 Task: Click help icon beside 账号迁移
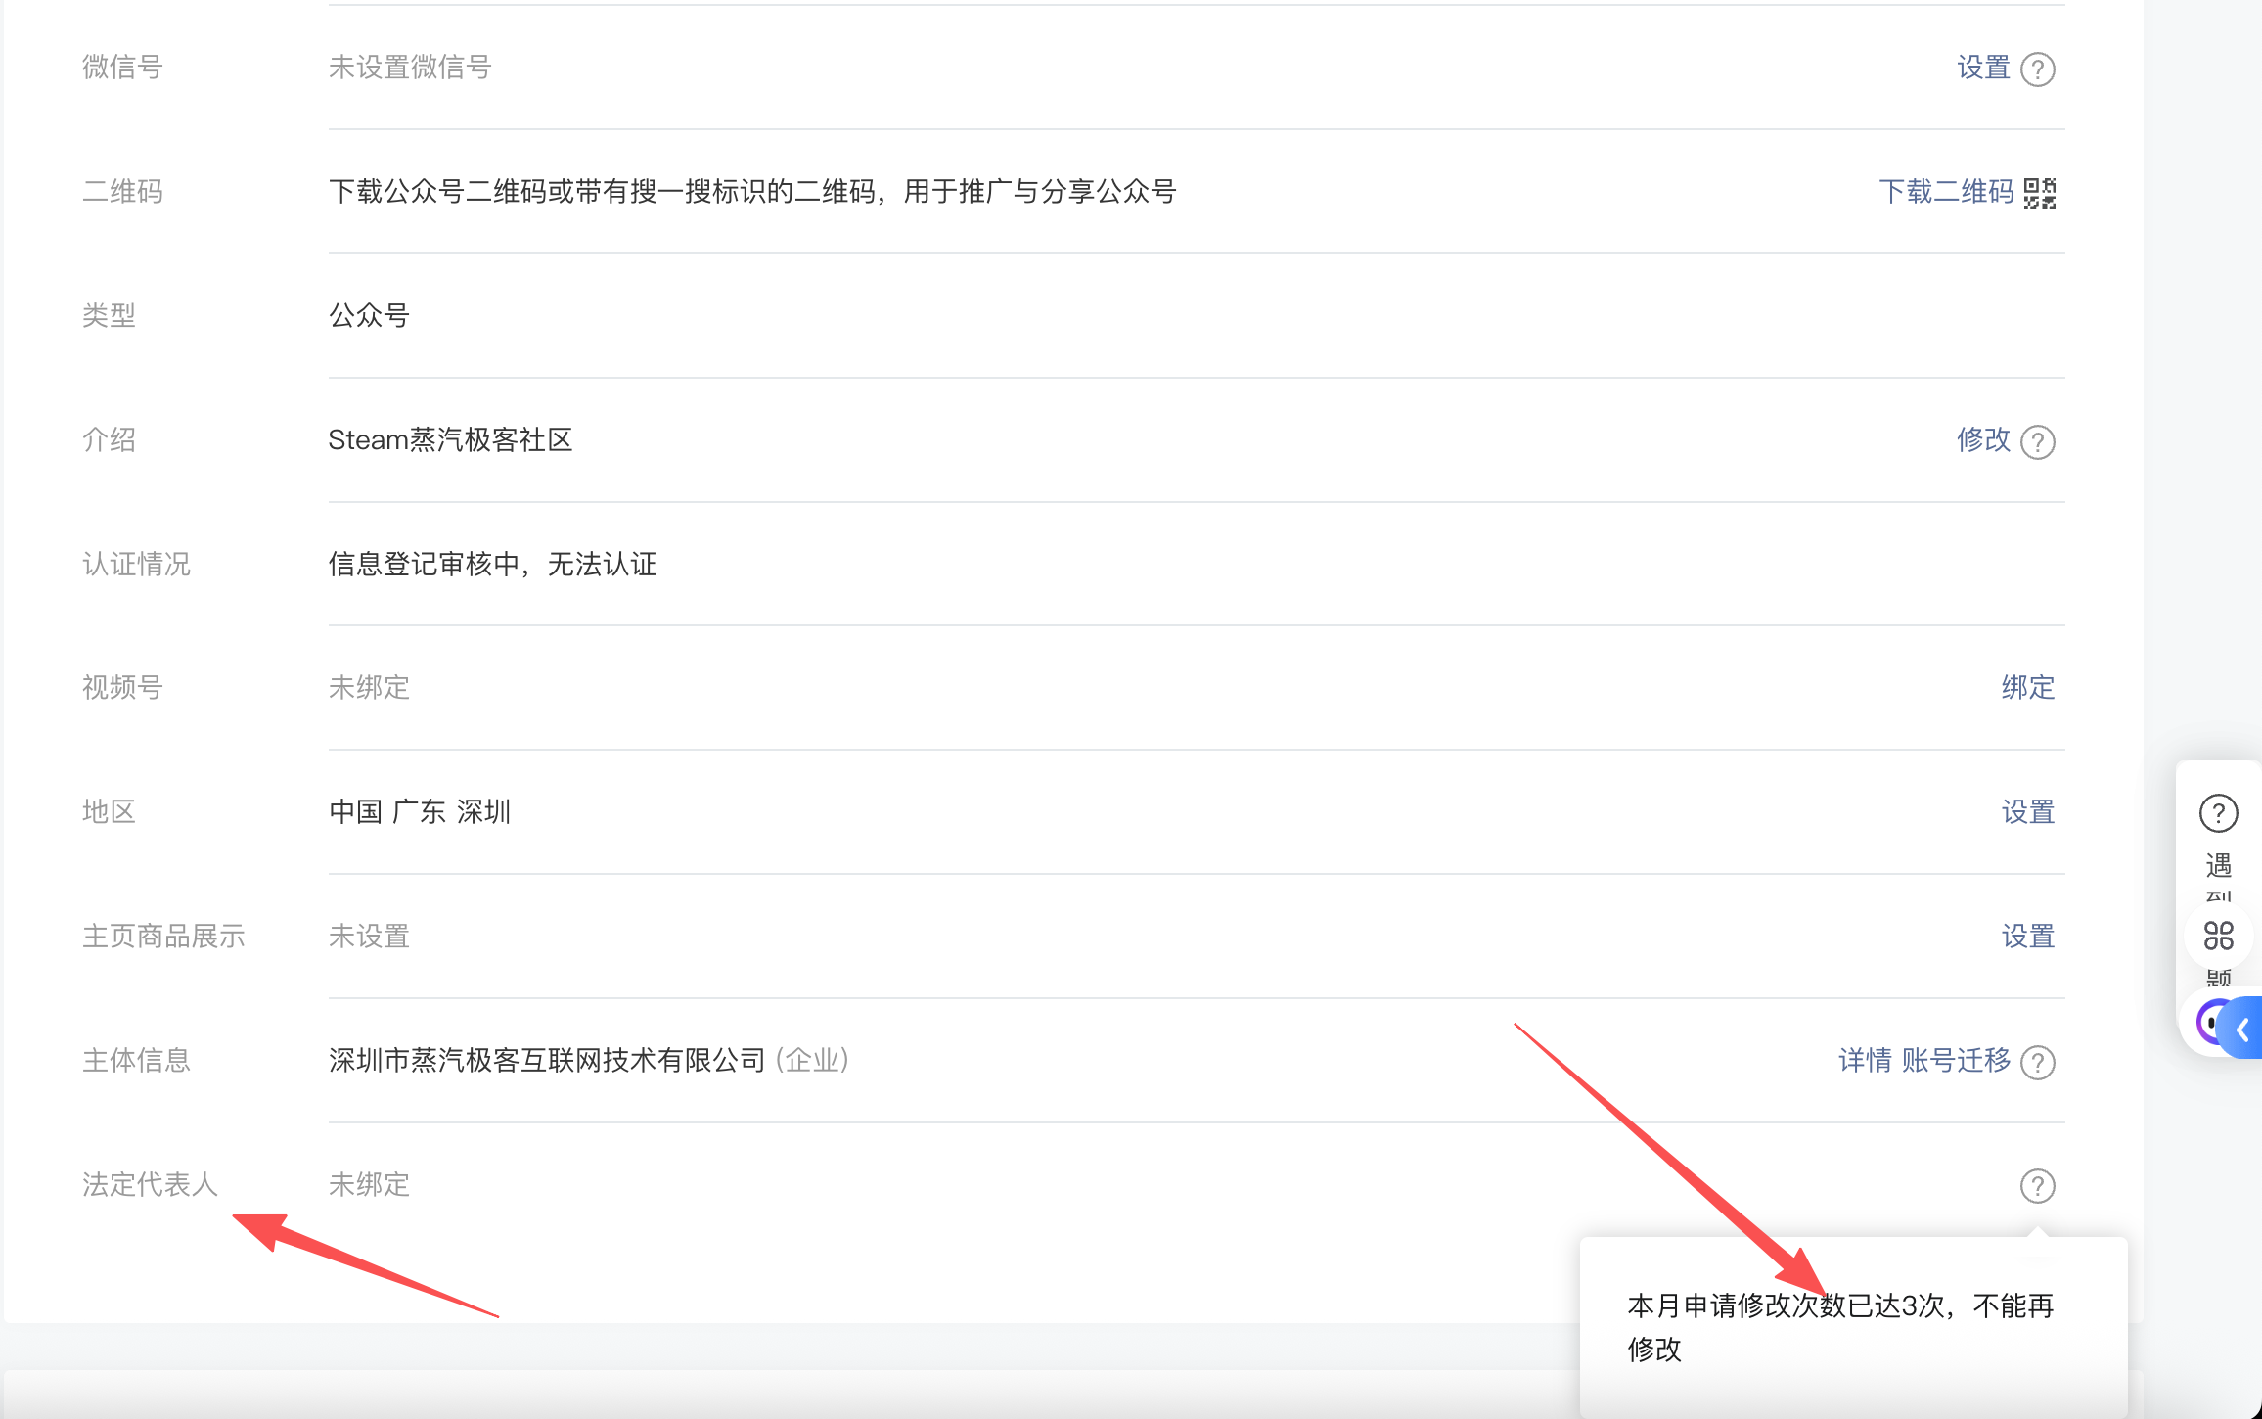click(x=2037, y=1062)
